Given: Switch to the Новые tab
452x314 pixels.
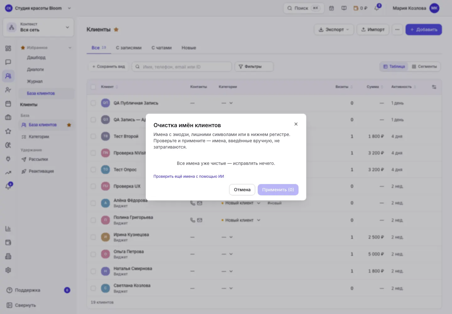Looking at the screenshot, I should pos(189,48).
